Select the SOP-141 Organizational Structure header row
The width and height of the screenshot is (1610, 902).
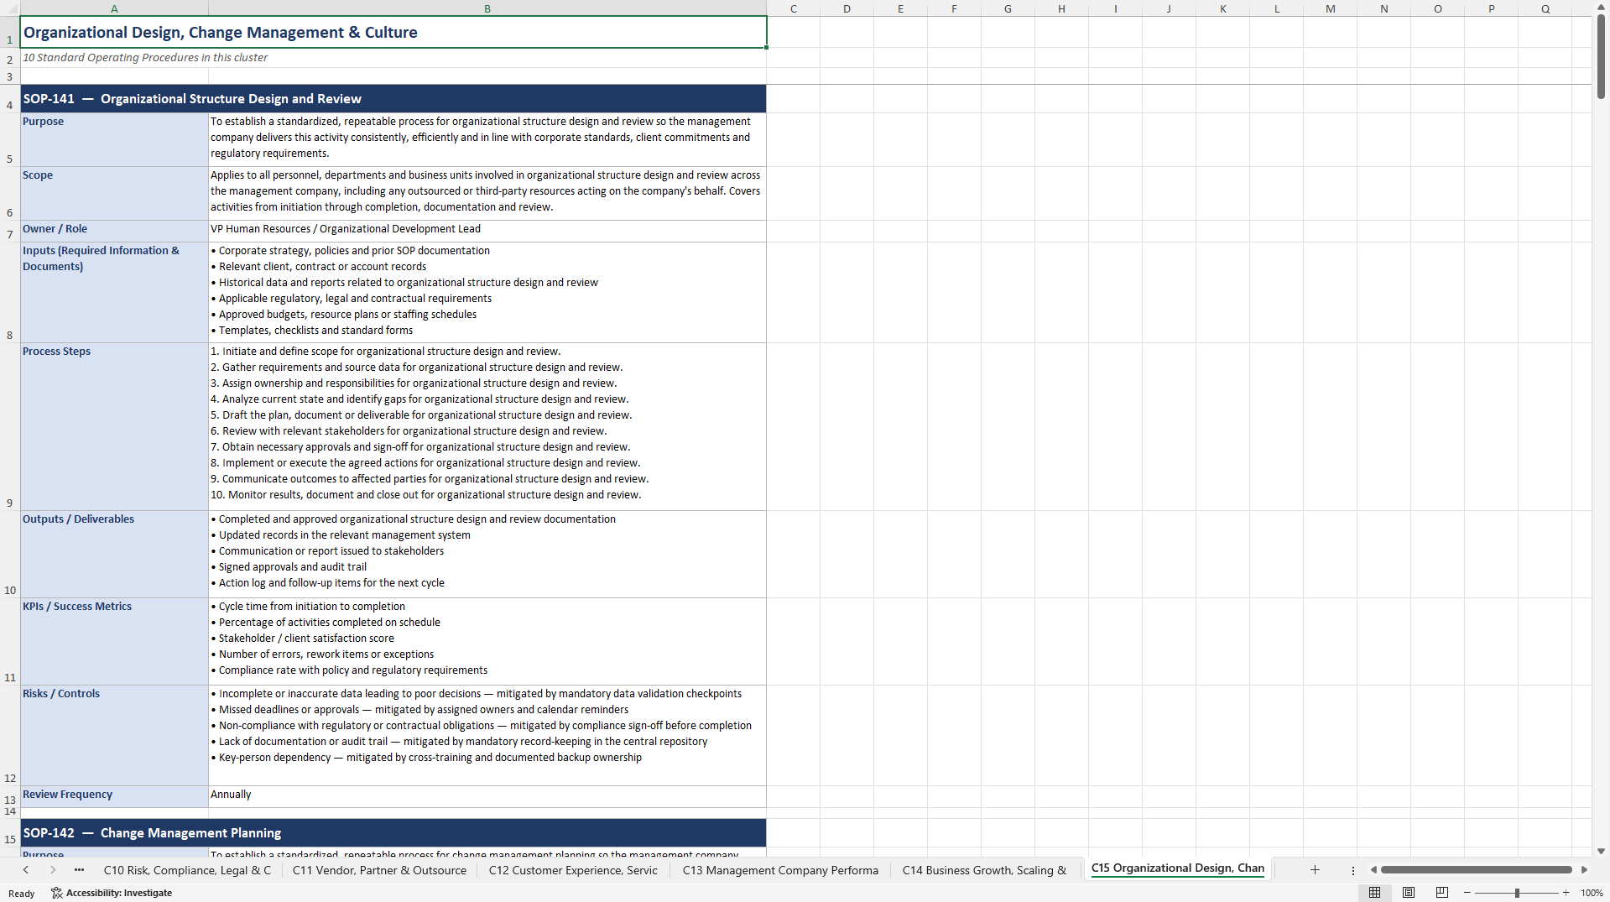(393, 98)
